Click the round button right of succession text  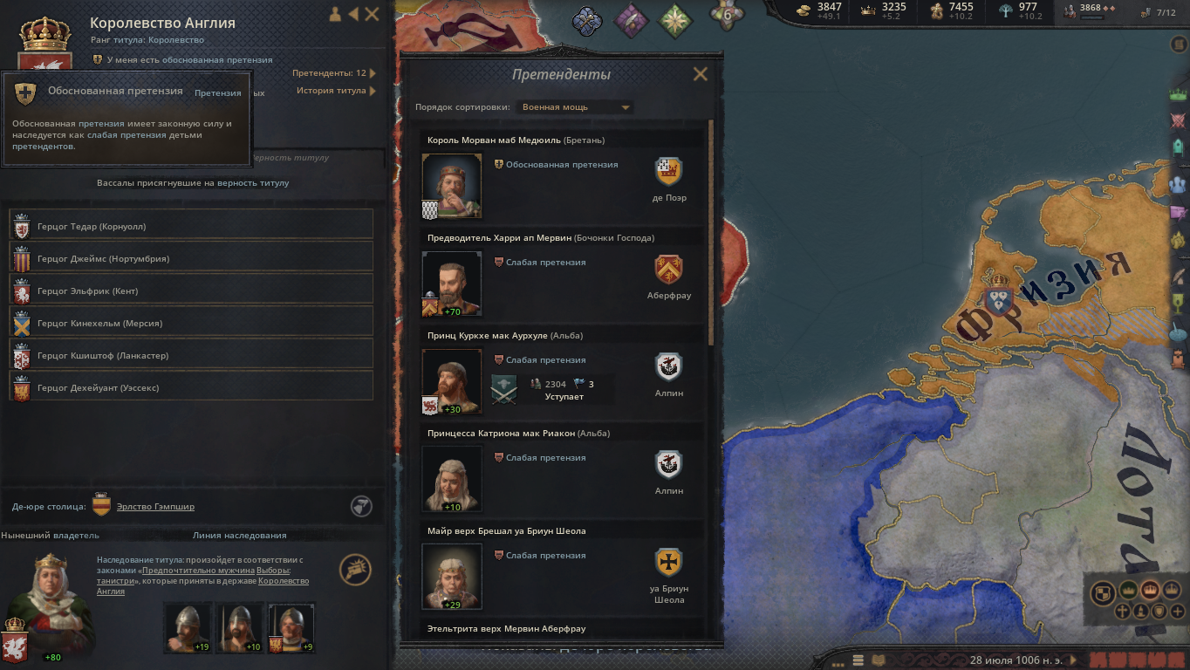355,570
